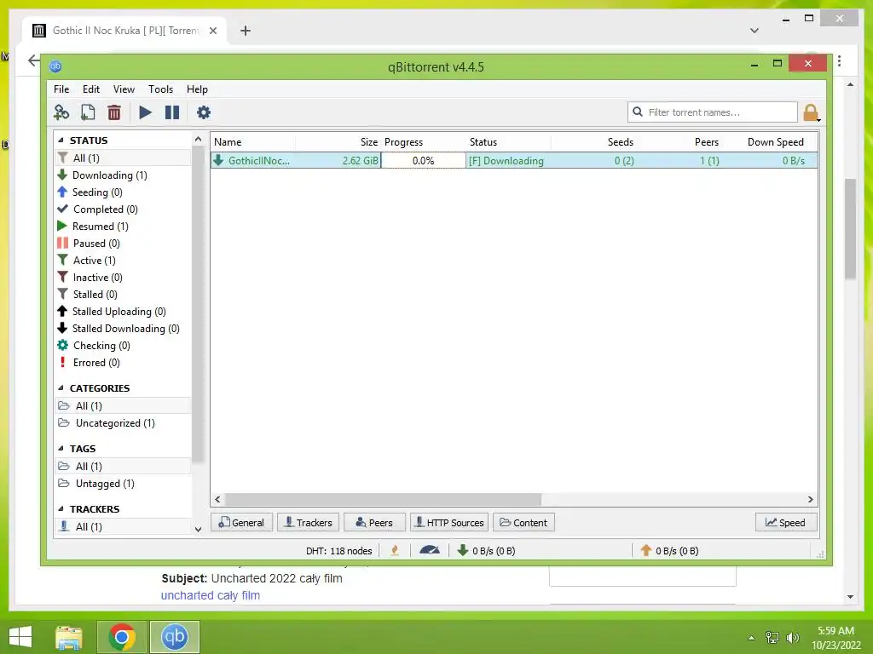Select the Stalled Downloading (0) filter

(123, 329)
